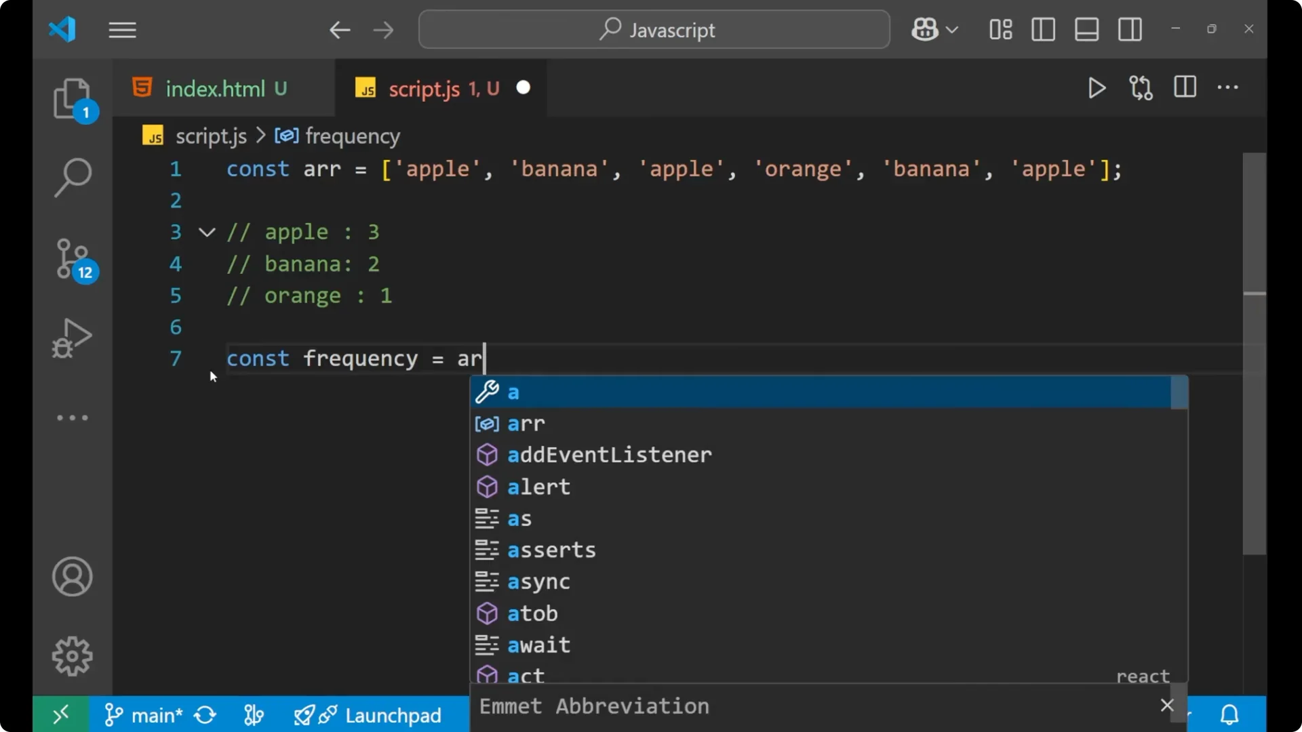Toggle the secondary sidebar panel
Viewport: 1302px width, 732px height.
(1130, 29)
